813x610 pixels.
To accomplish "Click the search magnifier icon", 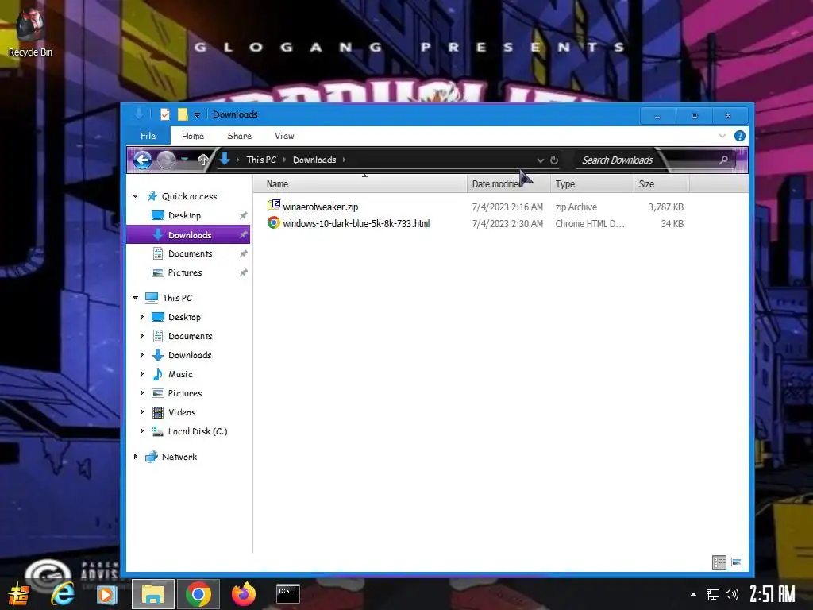I will click(x=723, y=160).
